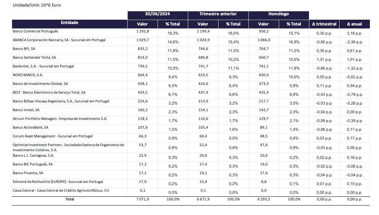Select the Banco Santander Totta, SA entry
This screenshot has height=215, width=379.
coord(34,58)
